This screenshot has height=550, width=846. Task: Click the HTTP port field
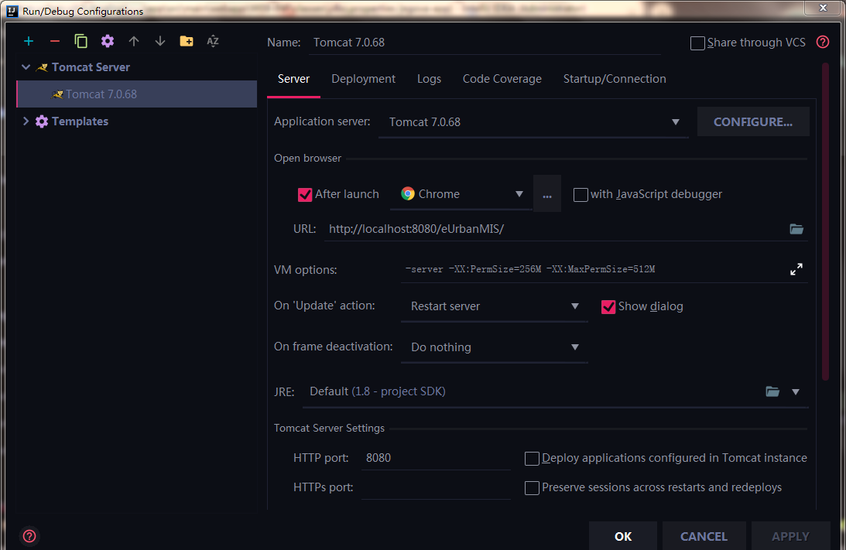click(x=436, y=458)
